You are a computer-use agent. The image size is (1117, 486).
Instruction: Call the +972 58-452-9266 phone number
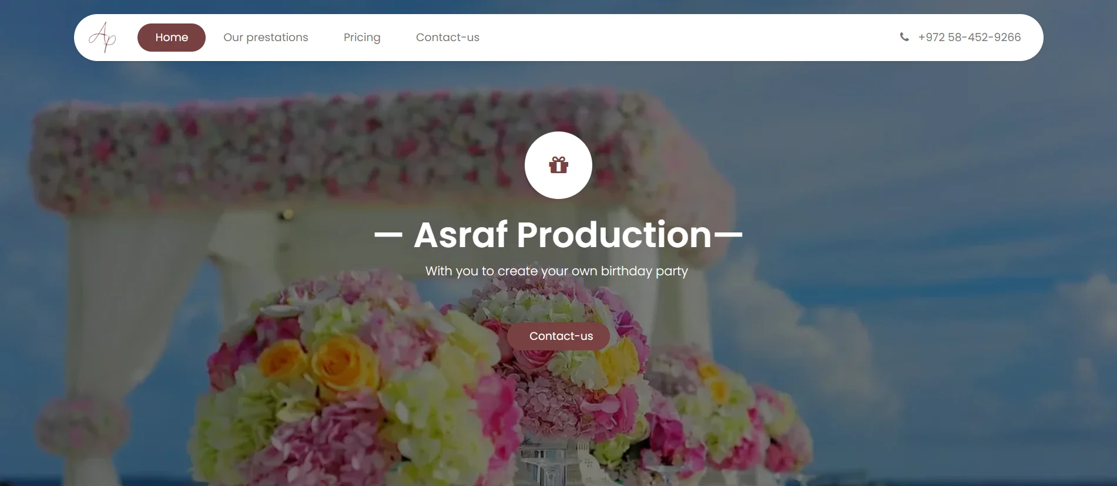969,38
